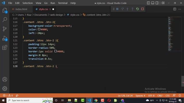Viewport: 184px width, 103px height.
Task: Open color picker swatch on line 118
Action: point(39,29)
